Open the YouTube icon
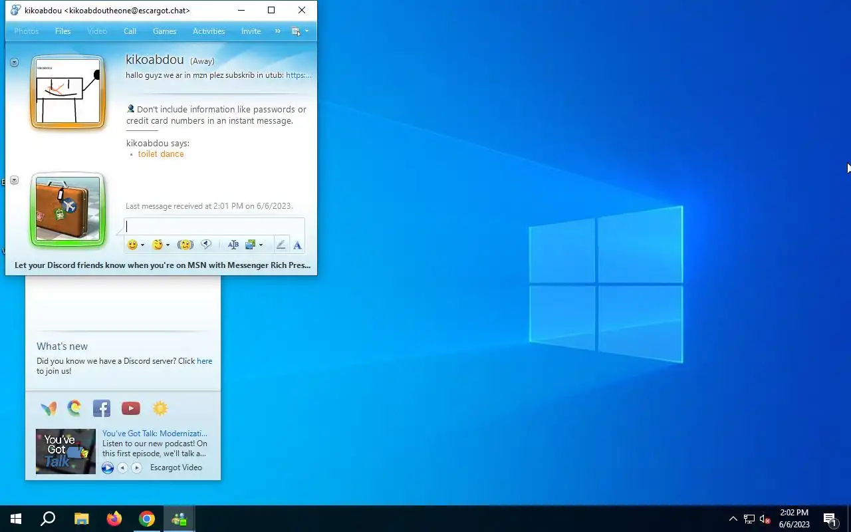This screenshot has width=851, height=532. [x=131, y=408]
